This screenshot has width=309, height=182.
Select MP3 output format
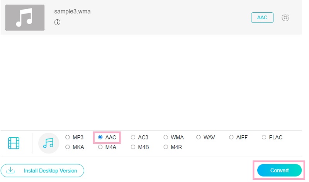68,137
